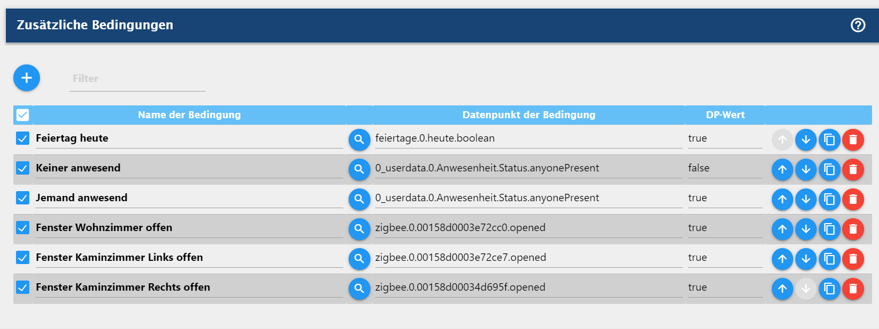The image size is (879, 329).
Task: Toggle the select-all checkbox in table header
Action: 22,114
